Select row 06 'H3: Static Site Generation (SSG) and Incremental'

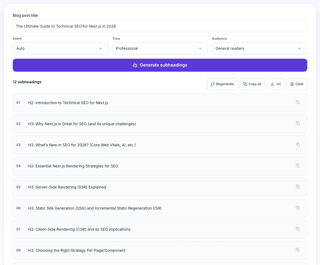tap(160, 208)
